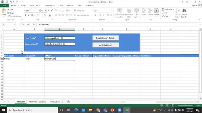Collapse the ribbon chevron
The height and width of the screenshot is (113, 202).
click(200, 20)
